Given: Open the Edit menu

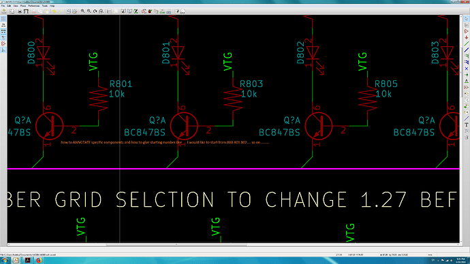Looking at the screenshot, I should [9, 5].
